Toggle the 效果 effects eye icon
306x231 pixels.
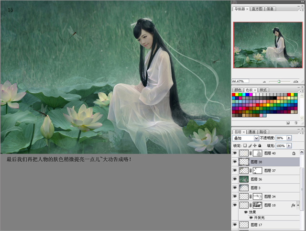(x=246, y=212)
